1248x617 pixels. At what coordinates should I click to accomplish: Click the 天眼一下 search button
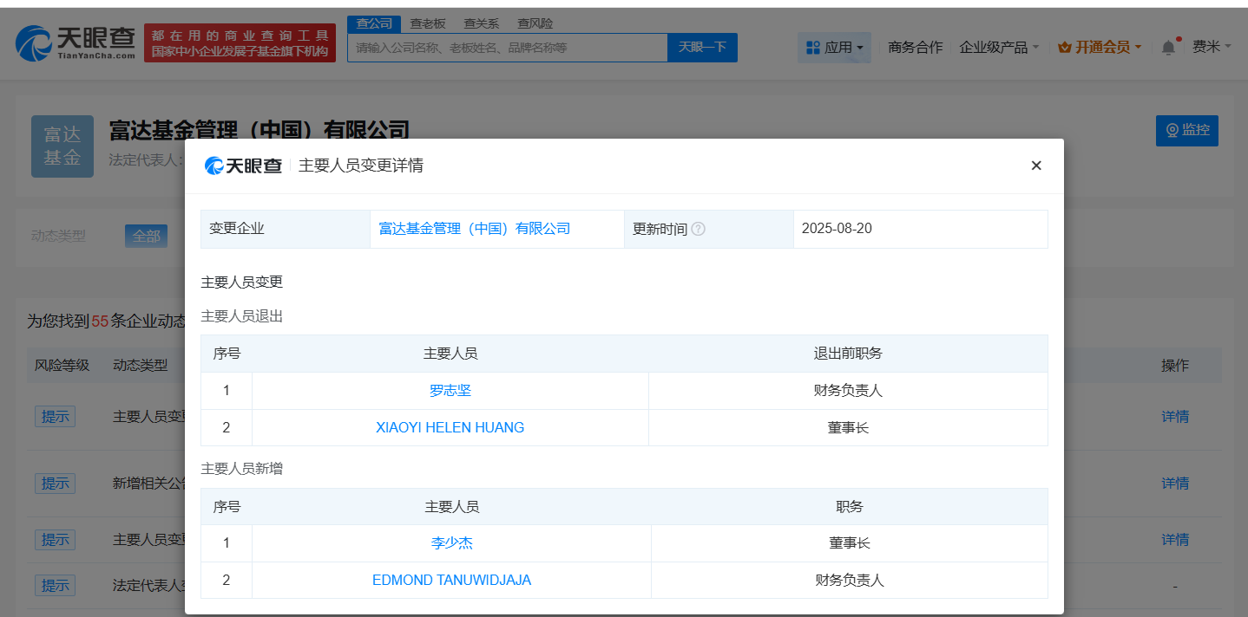702,47
